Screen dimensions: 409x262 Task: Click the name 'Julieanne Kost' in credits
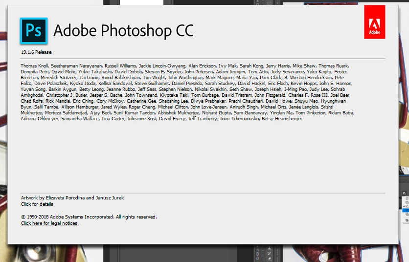142,119
